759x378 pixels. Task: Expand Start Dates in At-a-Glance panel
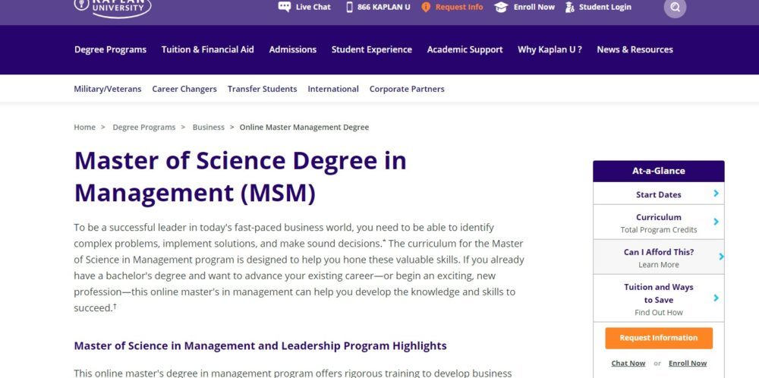point(658,194)
